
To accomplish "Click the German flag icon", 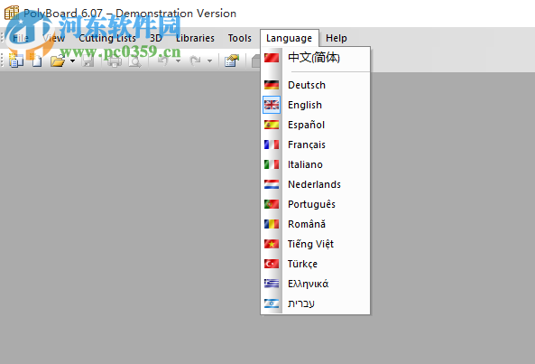I will [272, 85].
